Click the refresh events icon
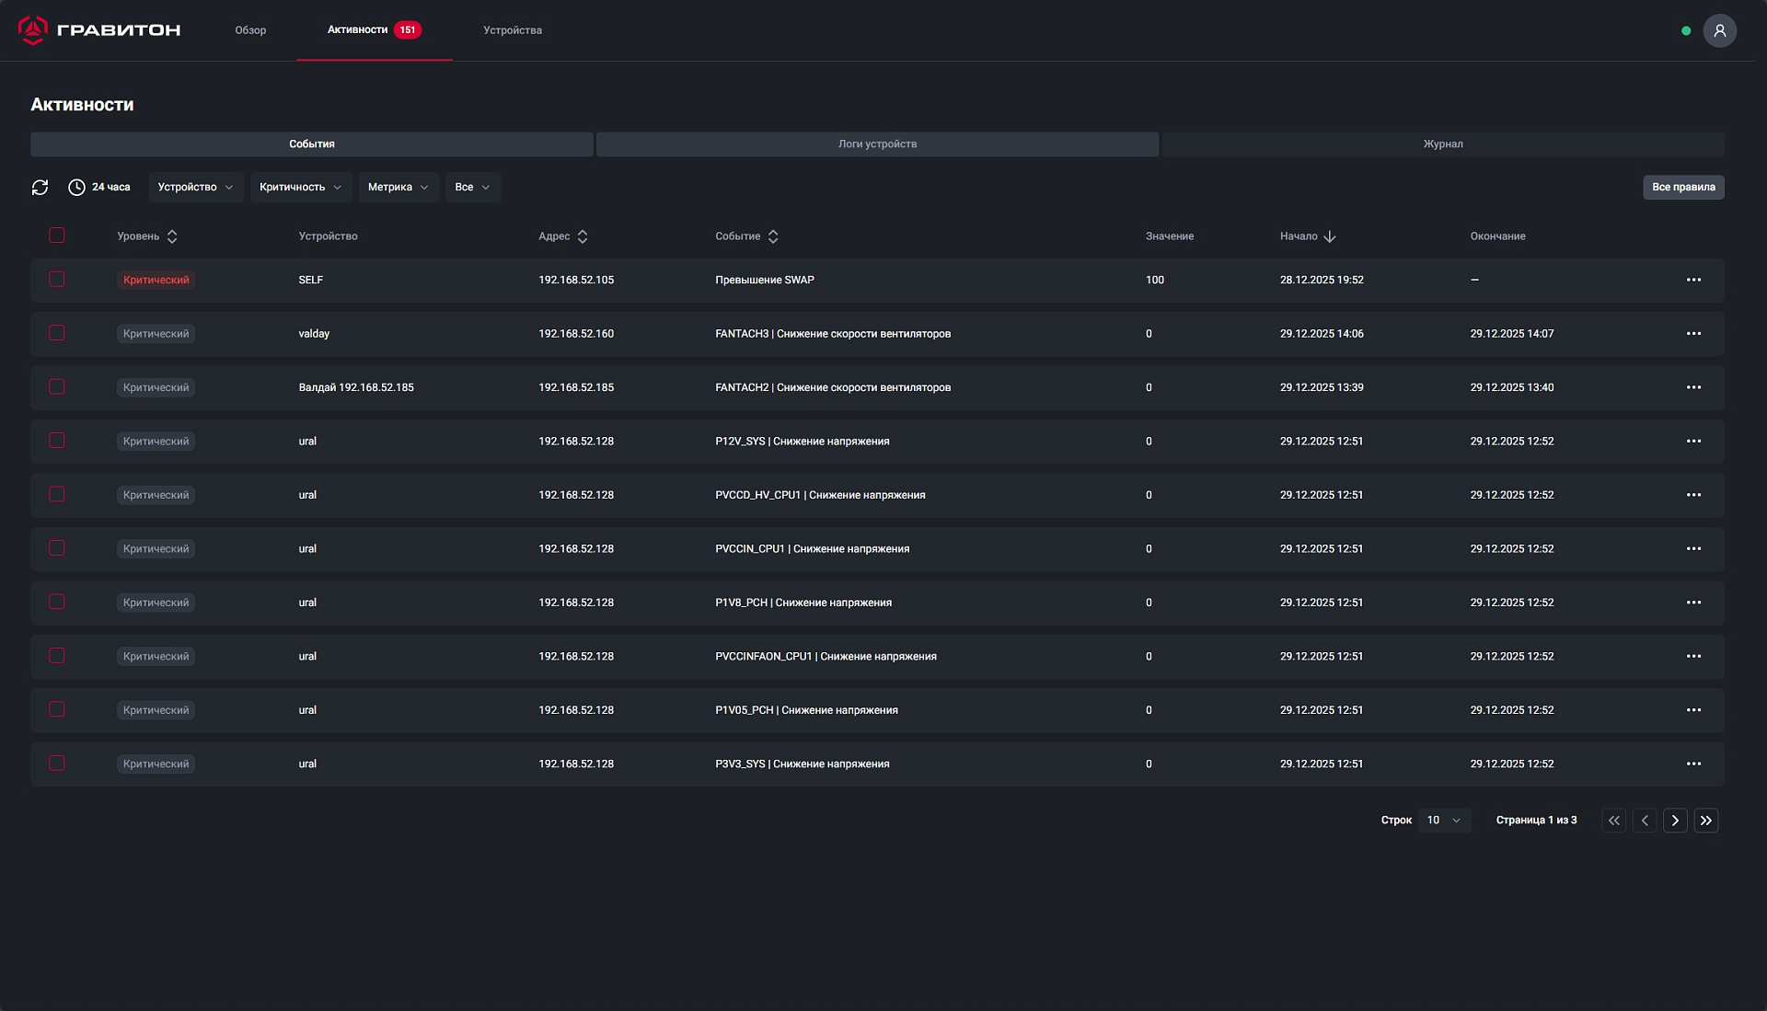This screenshot has width=1767, height=1011. (x=40, y=188)
